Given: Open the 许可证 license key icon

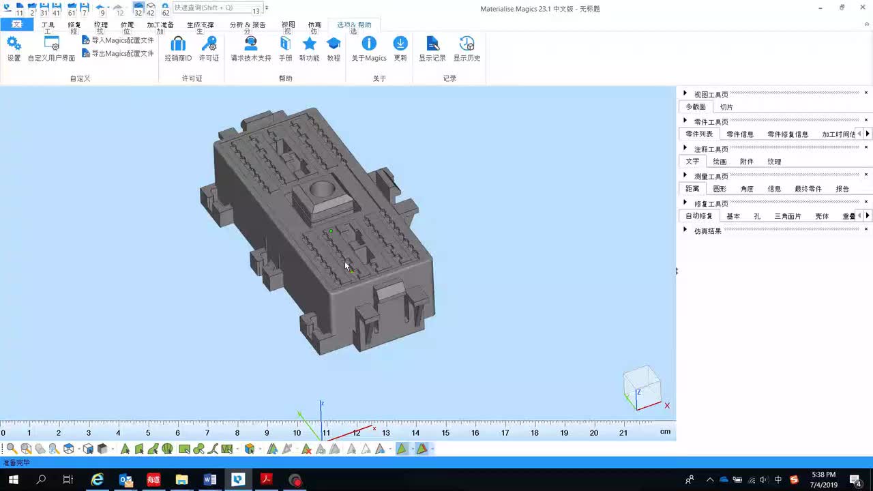Looking at the screenshot, I should 209,44.
